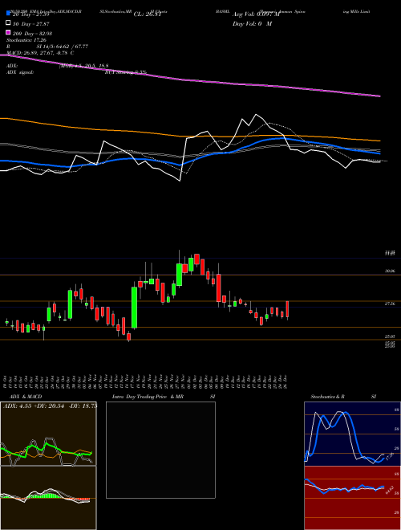Screen dimensions: 401x530
Task: Click the 30.06 price axis label
Action: [x=390, y=271]
